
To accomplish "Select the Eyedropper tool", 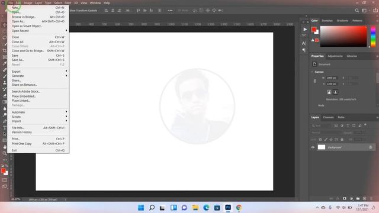I will [5, 63].
